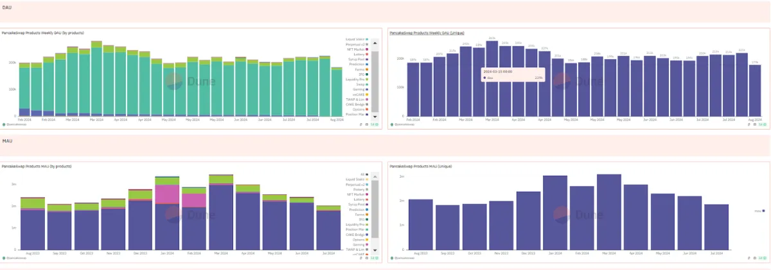Green refresh-age badge under Weekly DAU by products chart
Image resolution: width=771 pixels, height=270 pixels.
(375, 124)
